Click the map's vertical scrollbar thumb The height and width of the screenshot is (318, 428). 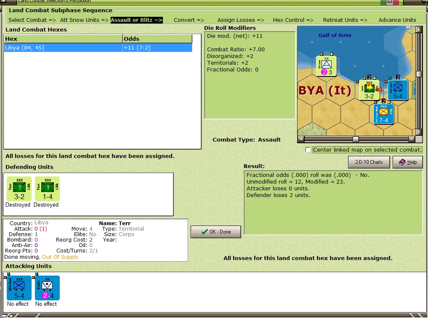pyautogui.click(x=419, y=74)
